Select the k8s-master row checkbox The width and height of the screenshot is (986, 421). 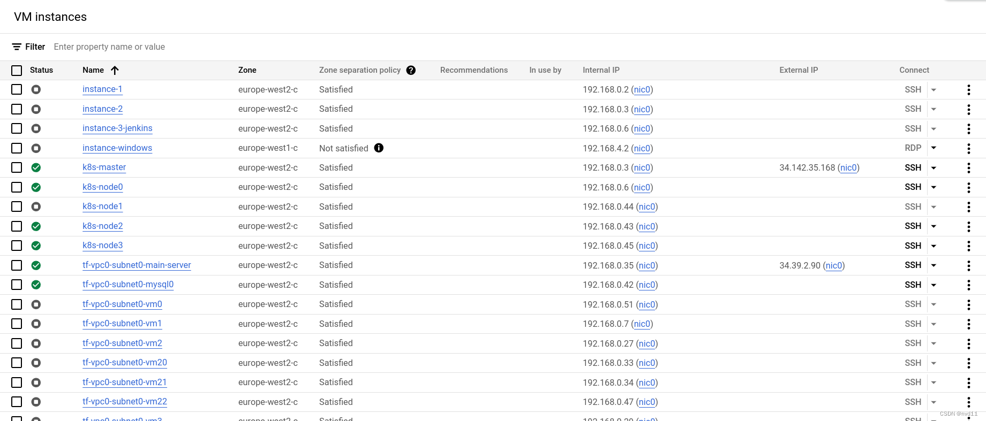(x=17, y=167)
